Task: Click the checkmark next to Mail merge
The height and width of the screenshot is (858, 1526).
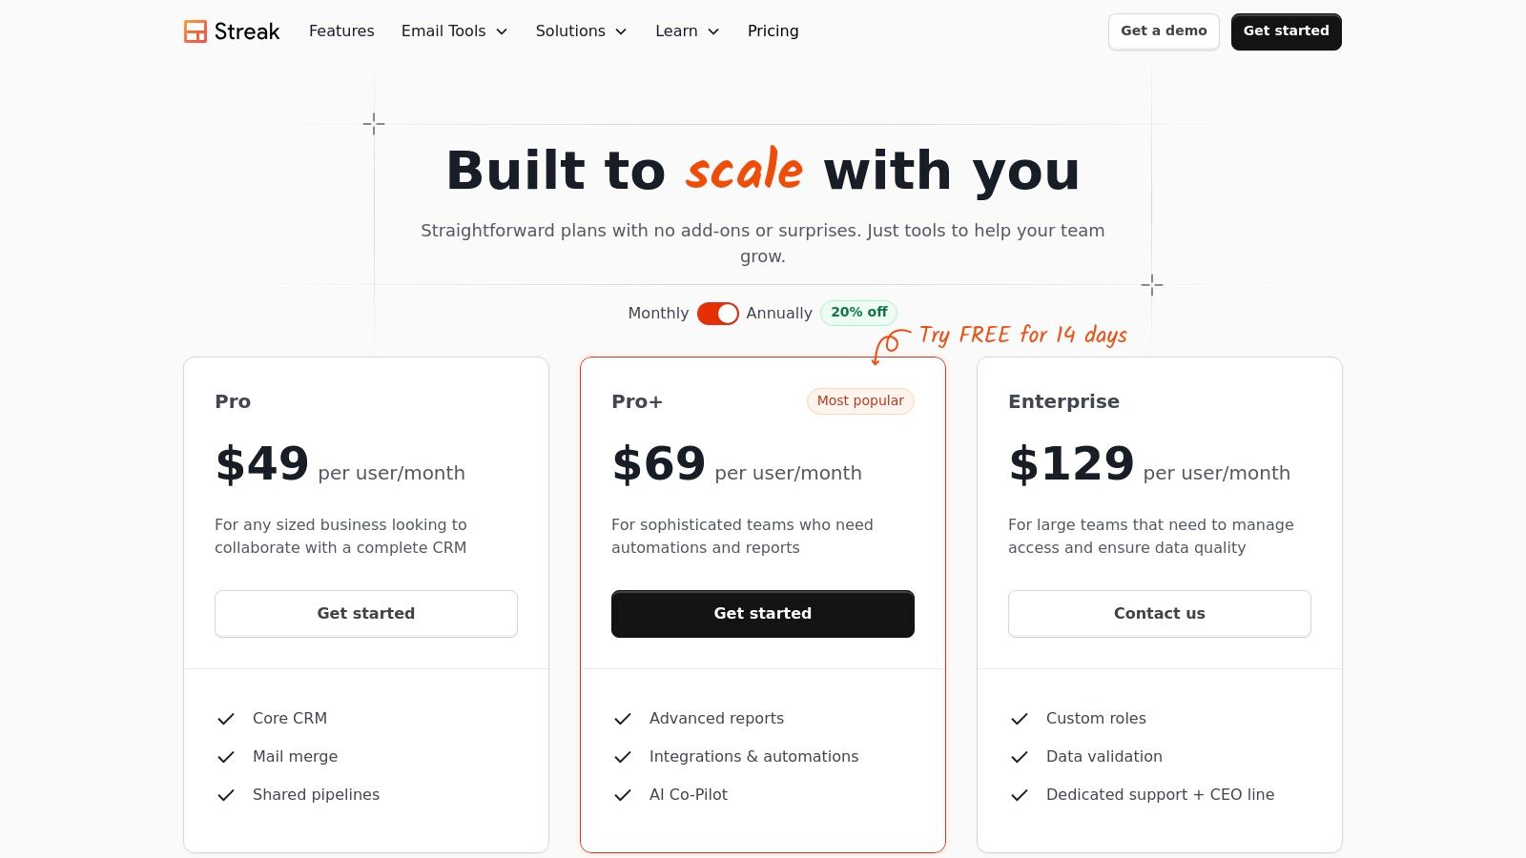Action: (226, 757)
